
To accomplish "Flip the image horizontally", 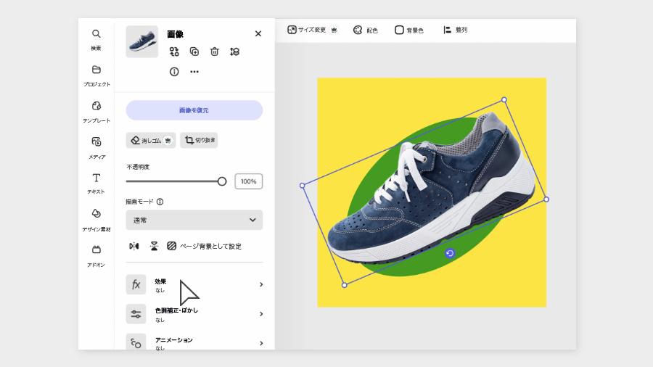I will tap(134, 247).
